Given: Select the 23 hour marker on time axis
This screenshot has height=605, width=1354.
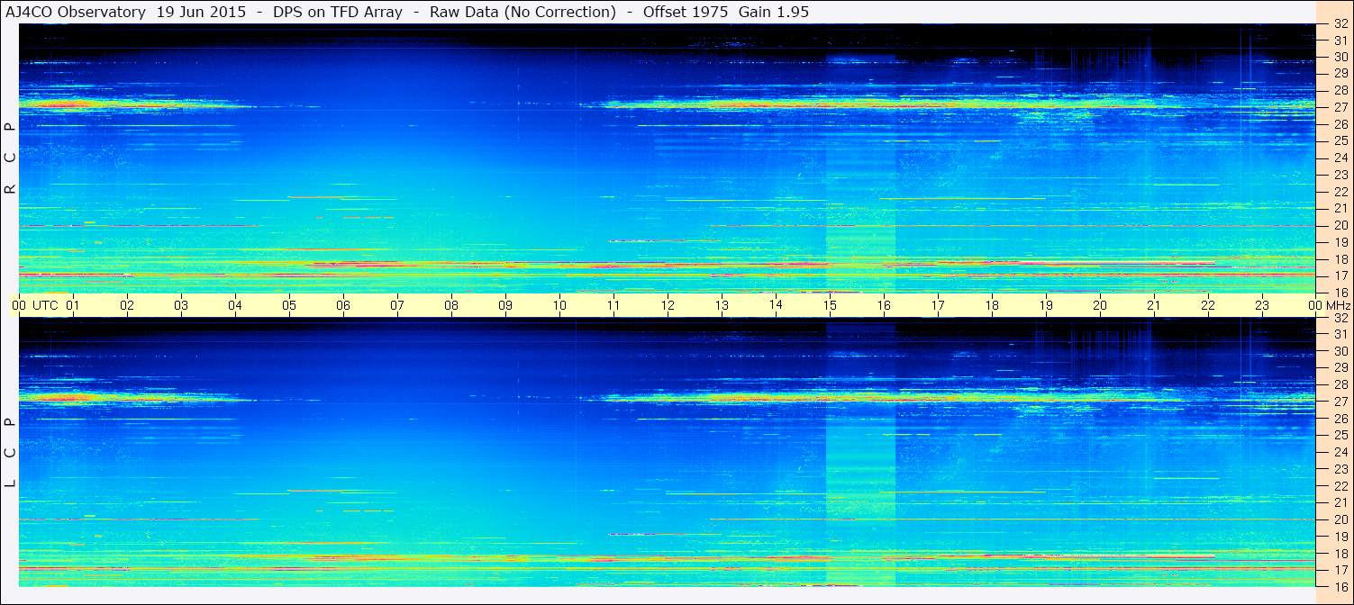Looking at the screenshot, I should [1262, 305].
